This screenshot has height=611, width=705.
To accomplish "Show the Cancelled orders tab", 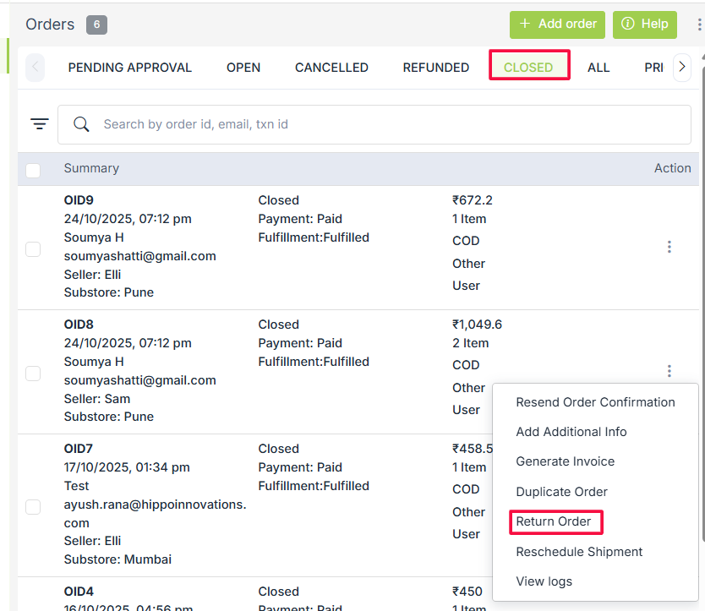I will [x=331, y=68].
